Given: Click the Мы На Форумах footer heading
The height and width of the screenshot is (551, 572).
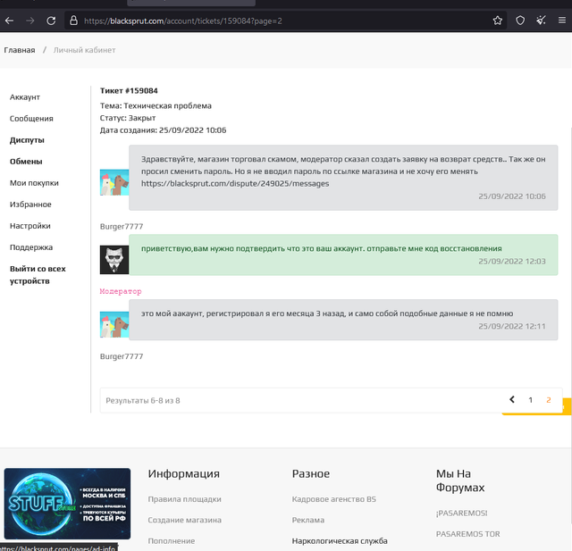Looking at the screenshot, I should point(460,480).
